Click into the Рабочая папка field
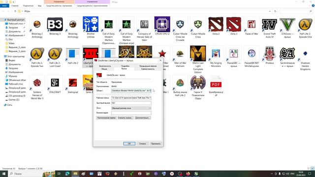Screen dimensions: 315x177 [131, 98]
